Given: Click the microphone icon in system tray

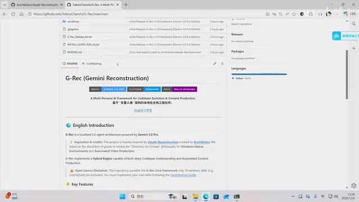Looking at the screenshot, I should [315, 196].
